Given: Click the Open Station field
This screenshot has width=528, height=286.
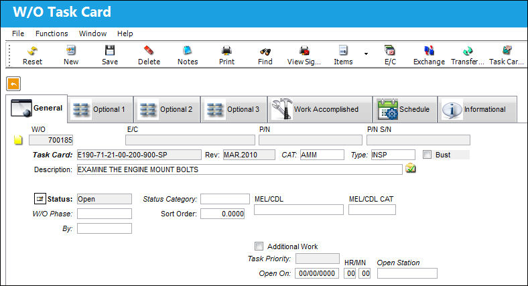Looking at the screenshot, I should tap(407, 273).
